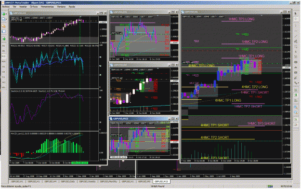
Task: Open the Archivo menu
Action: pos(6,7)
